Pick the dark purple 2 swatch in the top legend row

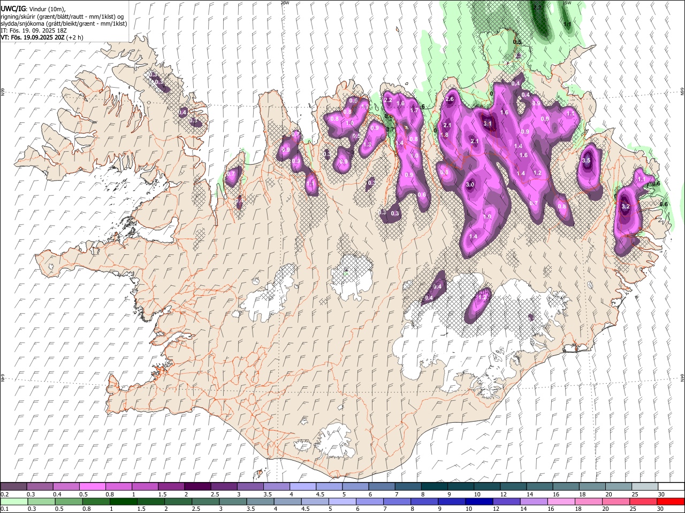coord(197,486)
